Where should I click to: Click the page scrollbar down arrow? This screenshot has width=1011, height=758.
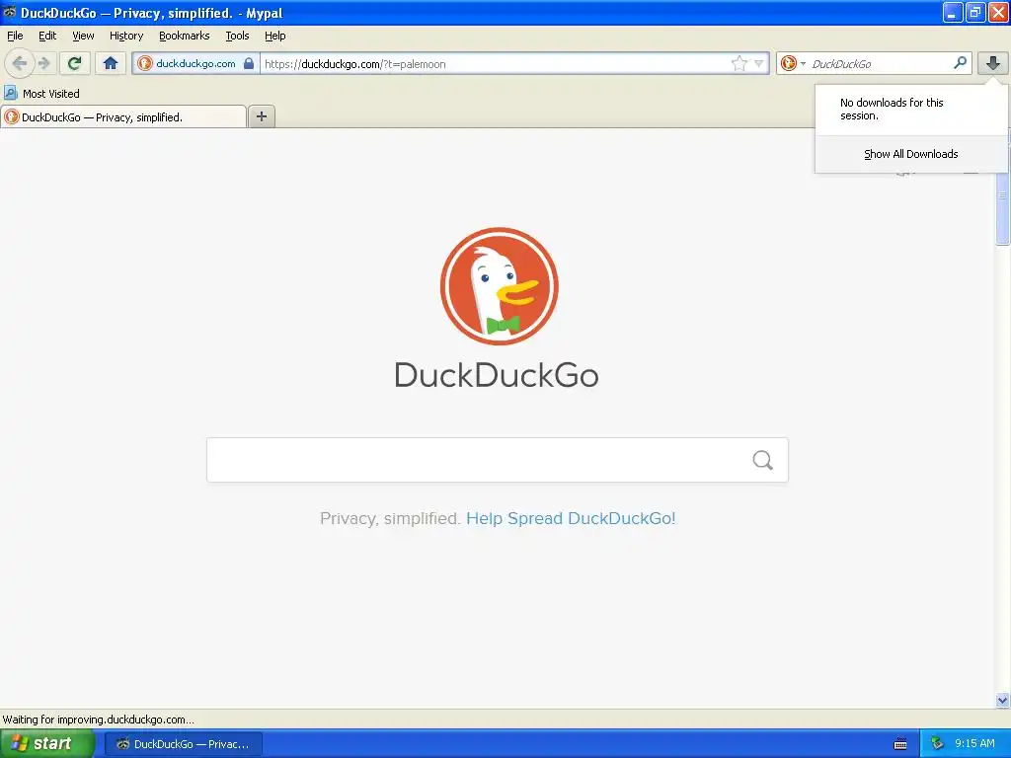coord(1003,700)
